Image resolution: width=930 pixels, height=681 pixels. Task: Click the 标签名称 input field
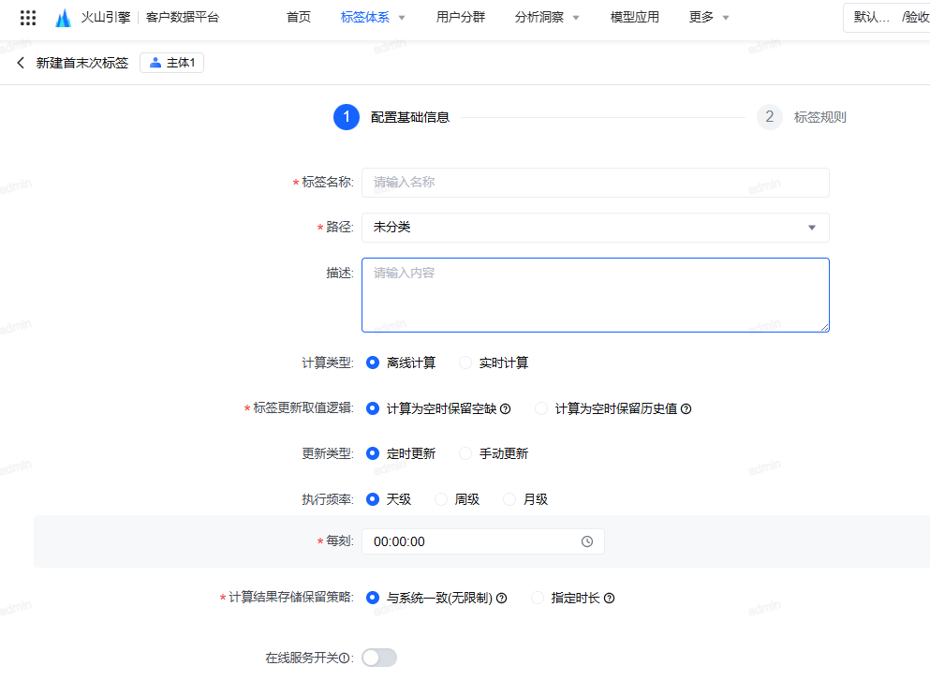click(595, 183)
